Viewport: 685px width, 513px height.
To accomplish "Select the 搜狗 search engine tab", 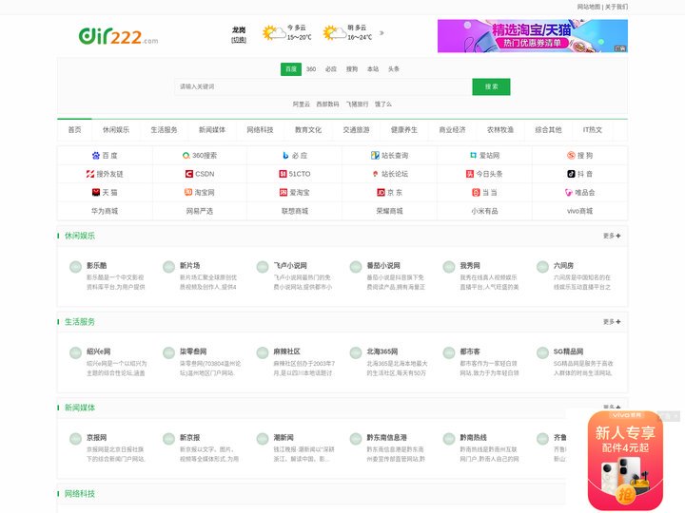I will [x=352, y=69].
